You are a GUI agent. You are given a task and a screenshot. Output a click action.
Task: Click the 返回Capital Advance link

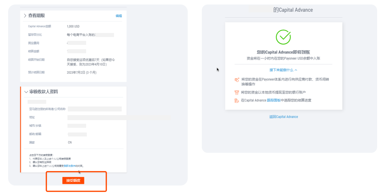(284, 117)
